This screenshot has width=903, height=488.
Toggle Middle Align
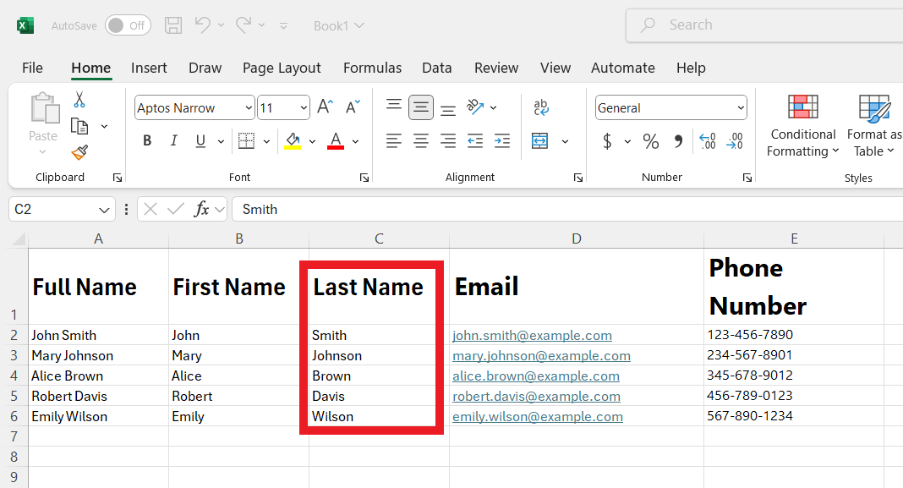tap(421, 107)
